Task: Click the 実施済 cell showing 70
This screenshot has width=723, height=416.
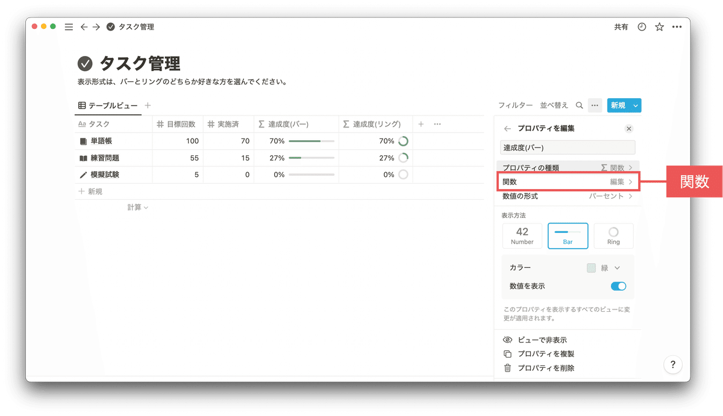Action: coord(228,141)
